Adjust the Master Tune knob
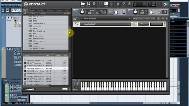This screenshot has width=189, height=106. point(136,12)
